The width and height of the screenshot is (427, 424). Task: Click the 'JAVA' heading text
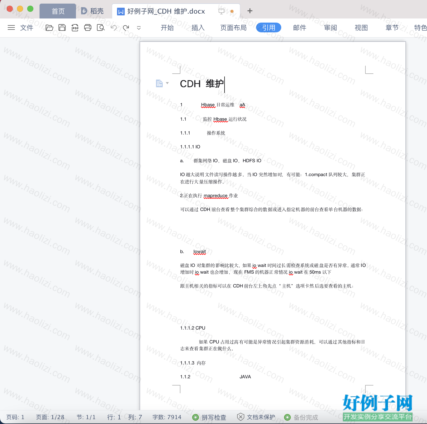coord(245,377)
